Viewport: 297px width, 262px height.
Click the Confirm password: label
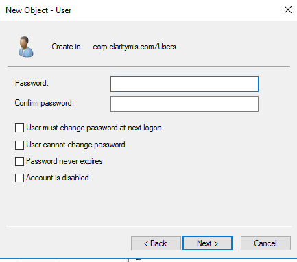tap(45, 103)
